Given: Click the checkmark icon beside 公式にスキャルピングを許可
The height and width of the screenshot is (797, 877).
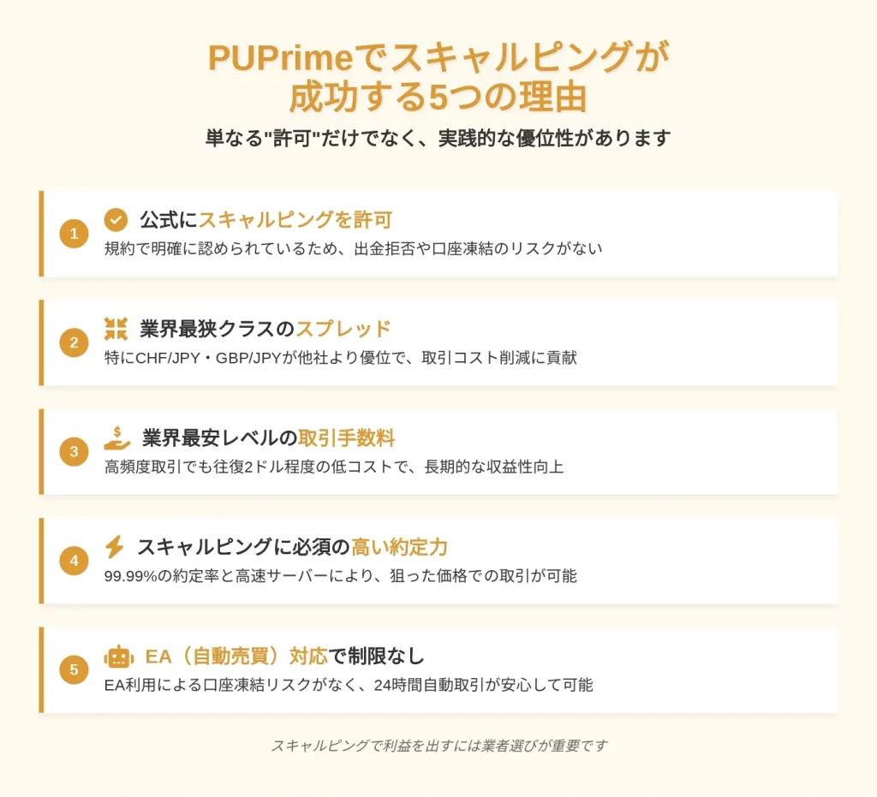Looking at the screenshot, I should click(116, 220).
